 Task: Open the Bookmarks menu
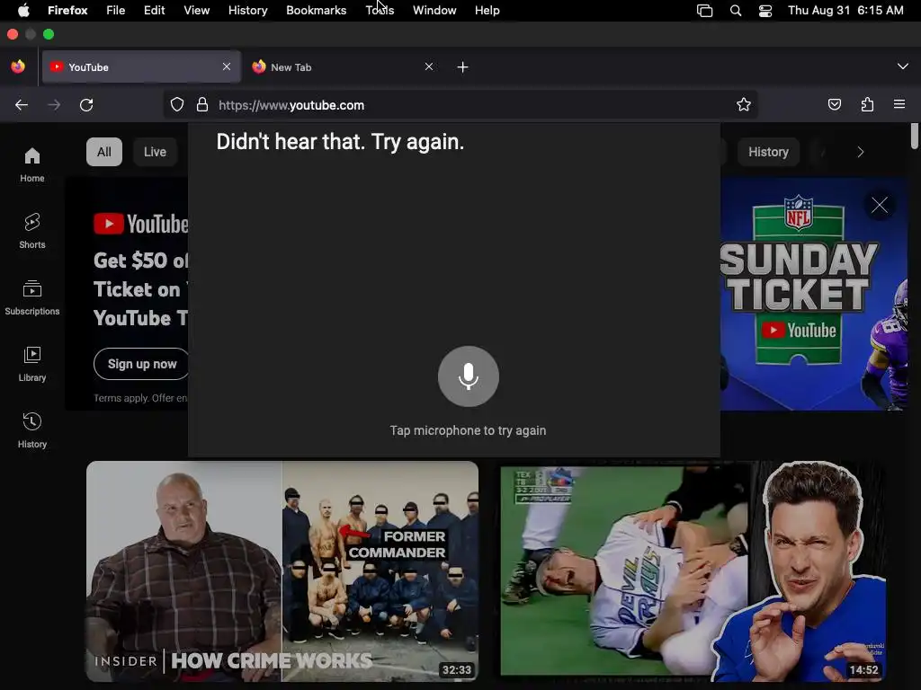point(316,11)
